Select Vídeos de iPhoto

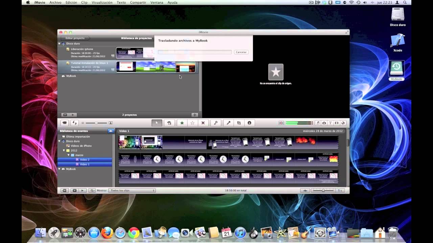81,146
